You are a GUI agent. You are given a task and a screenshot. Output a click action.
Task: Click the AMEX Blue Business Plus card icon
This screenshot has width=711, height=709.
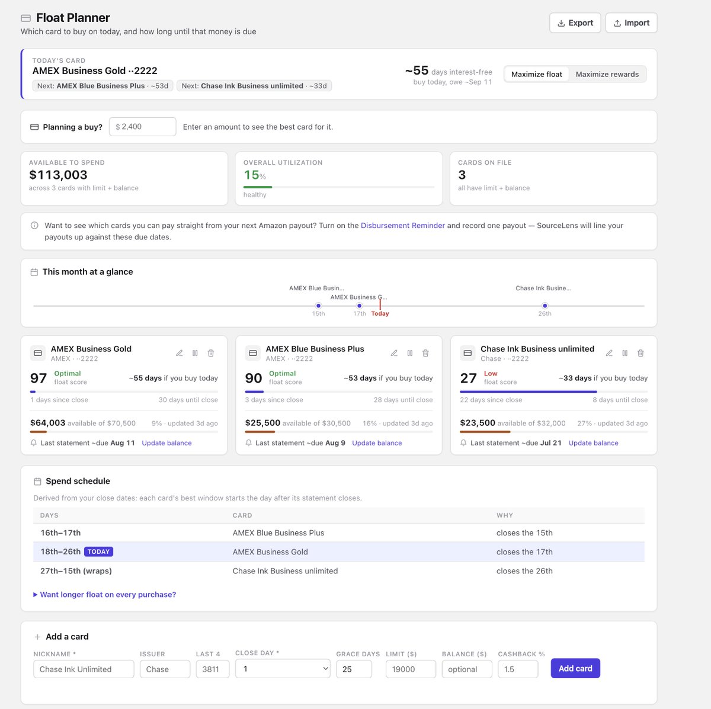point(253,353)
